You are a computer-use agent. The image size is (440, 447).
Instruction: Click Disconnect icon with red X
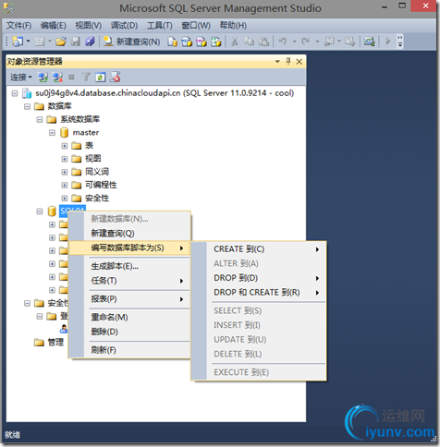tap(57, 78)
